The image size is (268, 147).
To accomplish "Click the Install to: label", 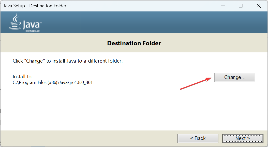I will point(23,77).
